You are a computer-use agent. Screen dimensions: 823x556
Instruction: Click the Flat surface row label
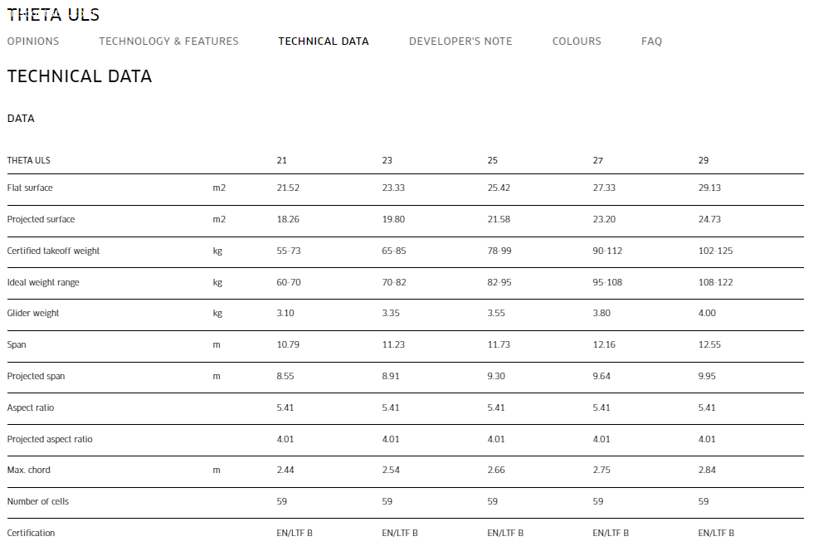pyautogui.click(x=30, y=188)
